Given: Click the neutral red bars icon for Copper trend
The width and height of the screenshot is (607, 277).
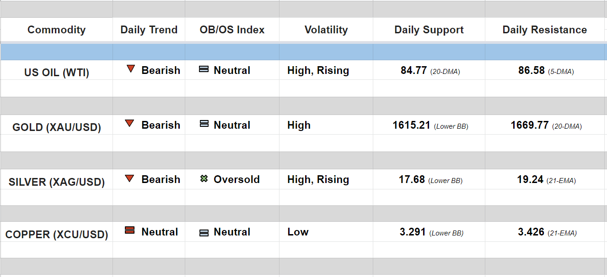Looking at the screenshot, I should [130, 231].
